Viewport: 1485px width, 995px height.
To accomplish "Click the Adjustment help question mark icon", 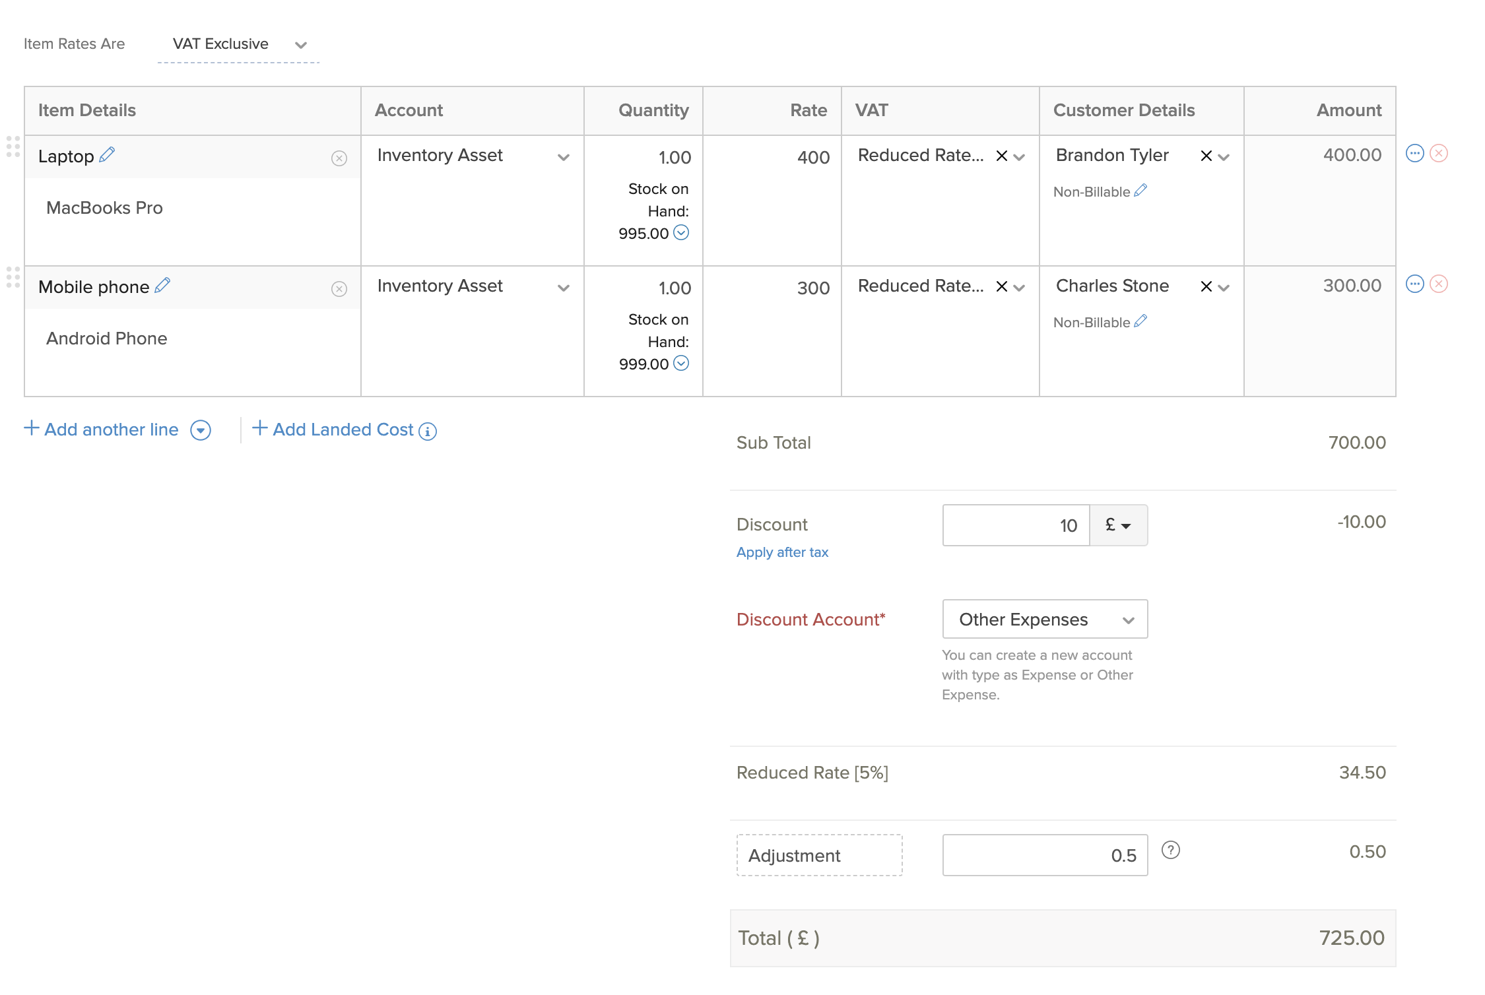I will [x=1170, y=851].
